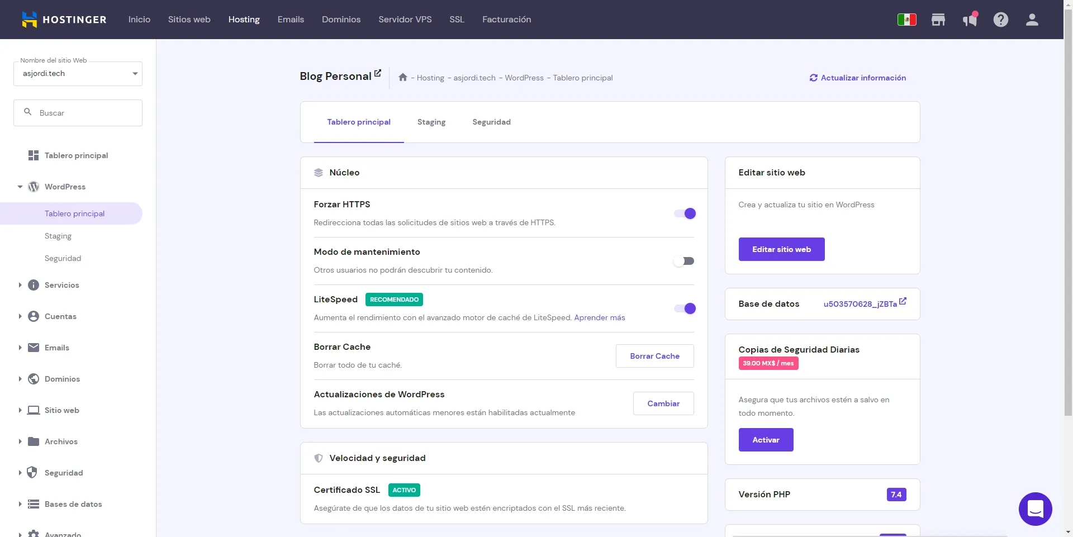Click the page vertical scrollbar
The width and height of the screenshot is (1073, 537).
(x=1068, y=212)
